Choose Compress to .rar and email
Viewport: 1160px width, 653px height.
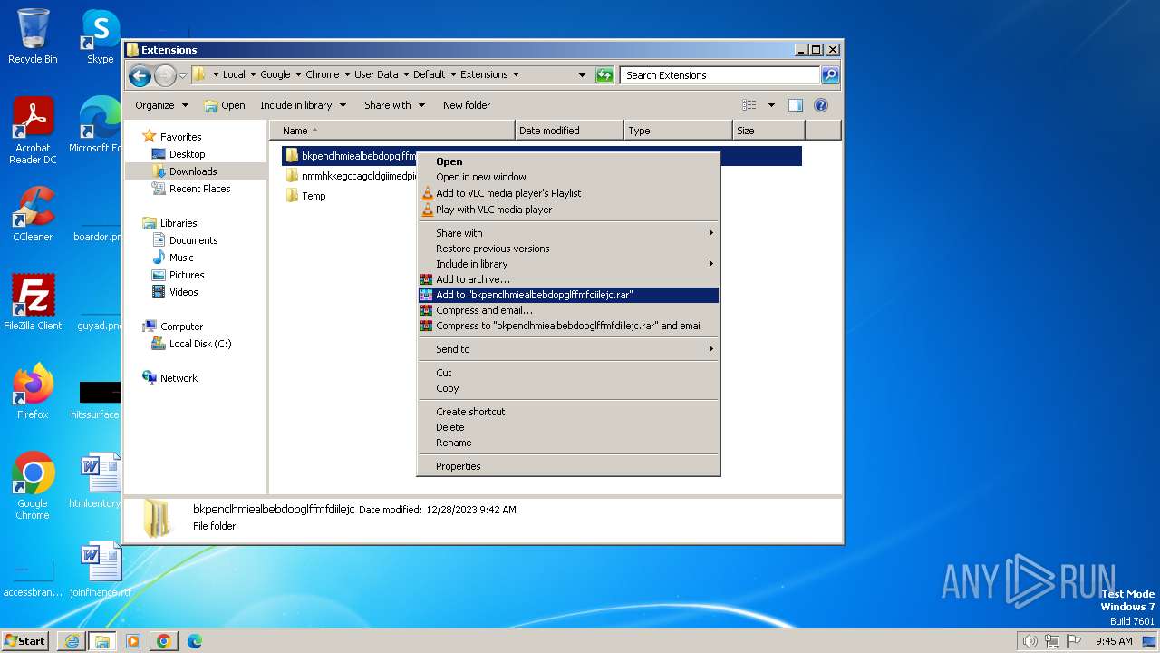(x=568, y=326)
